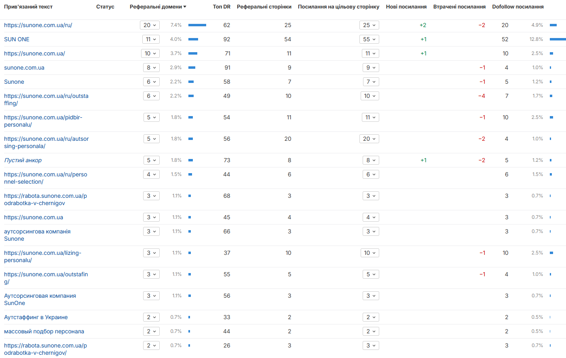Open the Sunone anchor text link
Viewport: 566px width, 358px height.
(14, 82)
